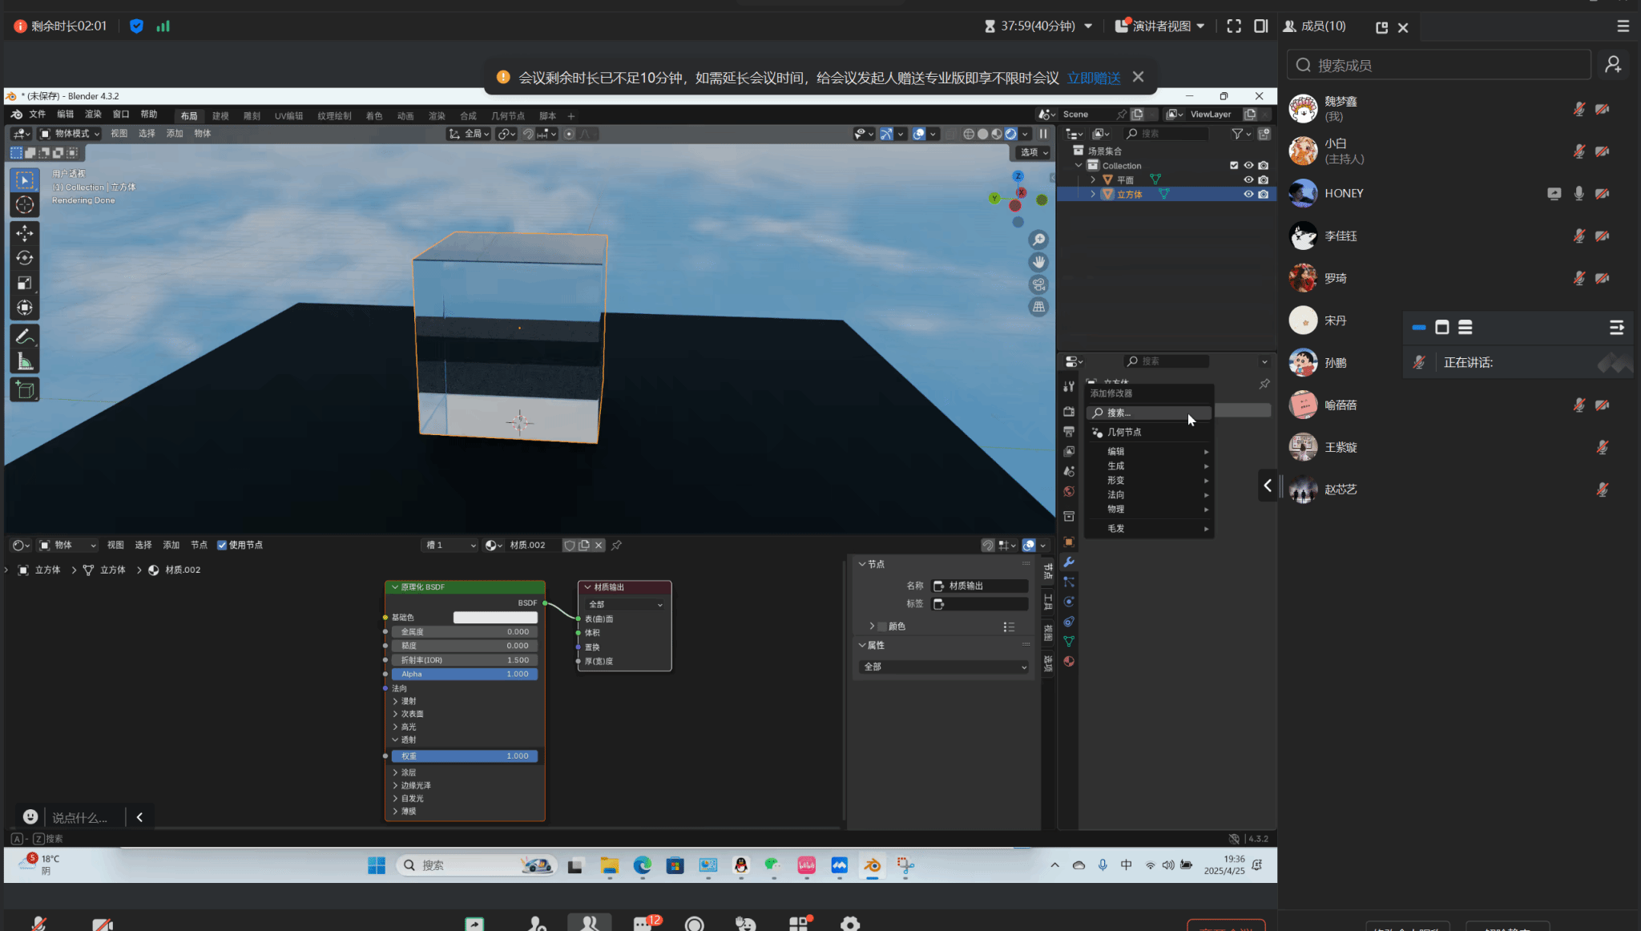Select the Scale tool icon

[x=25, y=283]
